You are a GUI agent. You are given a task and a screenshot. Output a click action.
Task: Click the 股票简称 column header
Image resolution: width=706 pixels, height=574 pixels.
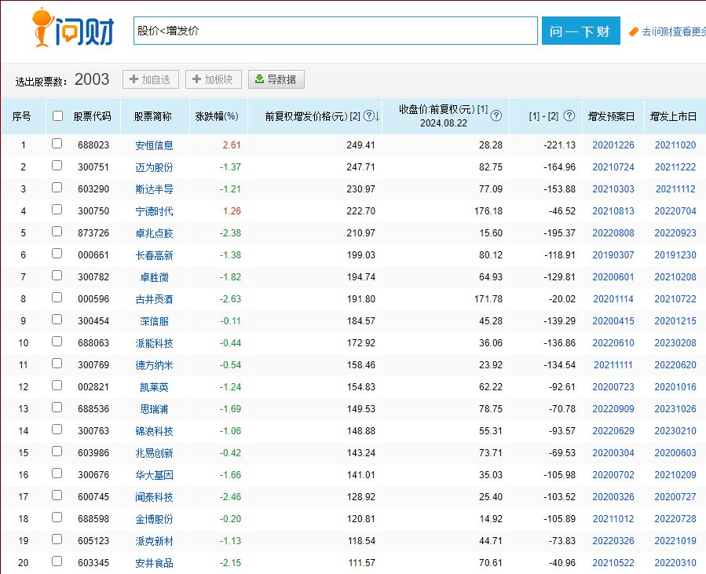[x=152, y=116]
